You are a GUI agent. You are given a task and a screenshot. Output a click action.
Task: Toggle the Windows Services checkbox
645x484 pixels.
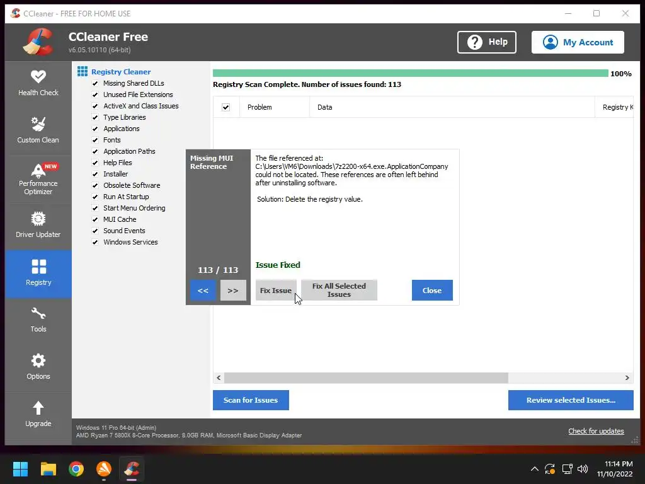click(x=95, y=242)
